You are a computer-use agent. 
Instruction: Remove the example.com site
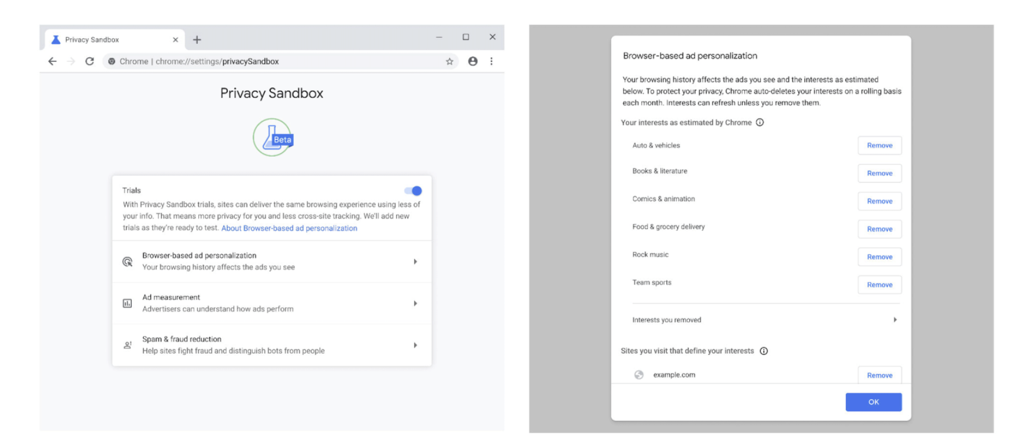click(x=880, y=375)
